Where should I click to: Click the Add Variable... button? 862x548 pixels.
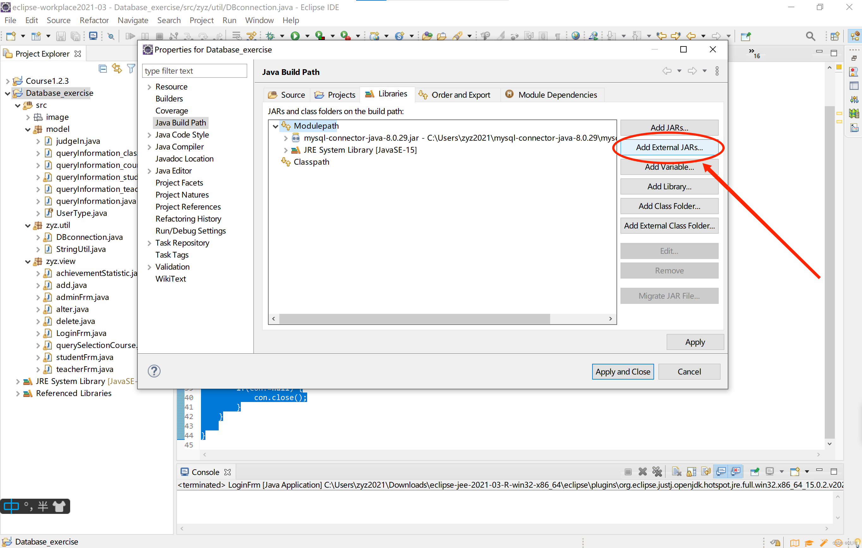click(669, 167)
